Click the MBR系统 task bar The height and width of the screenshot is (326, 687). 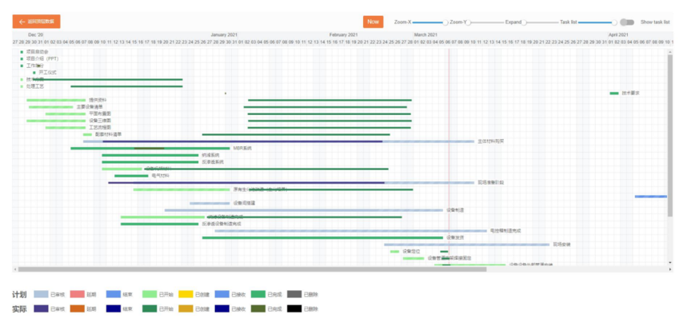point(150,148)
